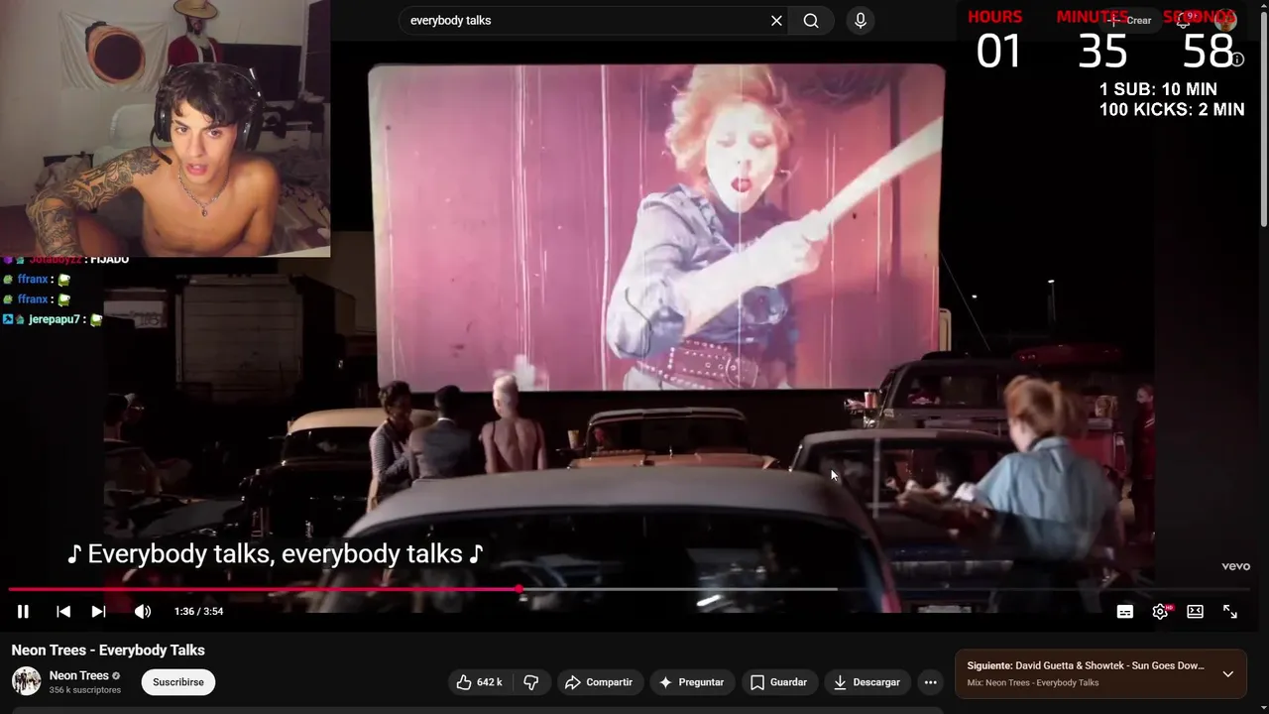Download video with Descargar button
The height and width of the screenshot is (714, 1269).
tap(867, 682)
